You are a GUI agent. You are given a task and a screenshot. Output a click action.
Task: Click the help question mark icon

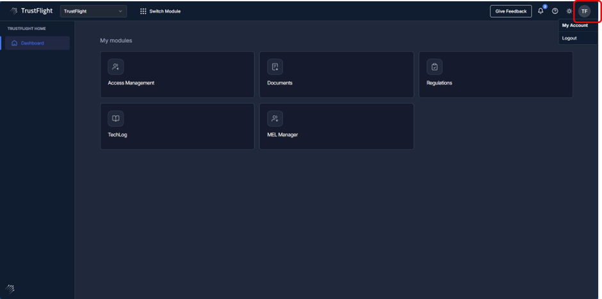(555, 11)
